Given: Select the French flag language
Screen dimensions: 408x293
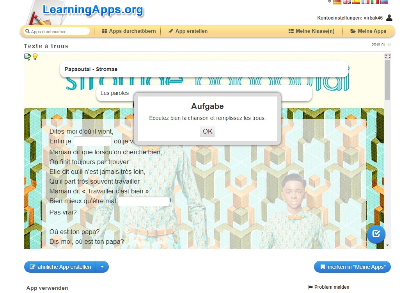Looking at the screenshot, I should 365,2.
